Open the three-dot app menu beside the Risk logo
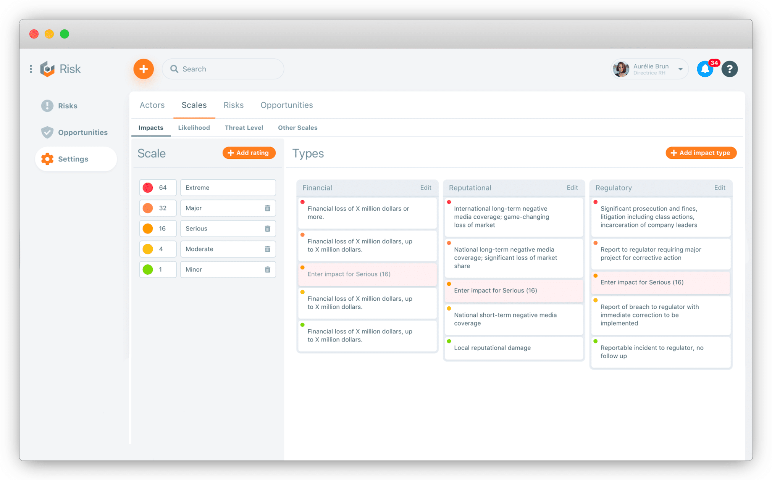 [x=31, y=69]
